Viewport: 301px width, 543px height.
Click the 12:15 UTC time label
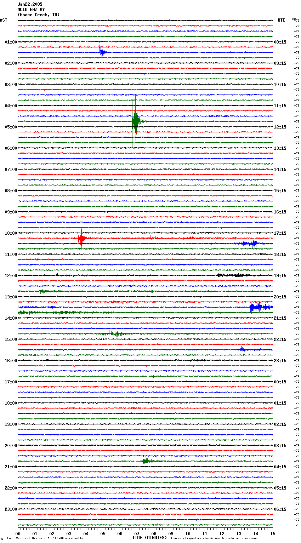coord(280,127)
